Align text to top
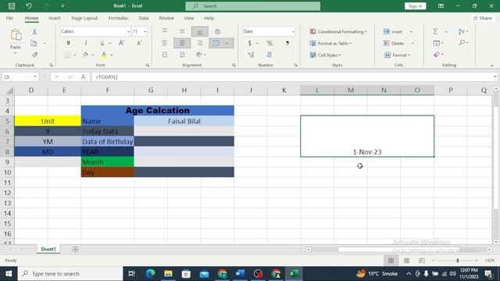 pyautogui.click(x=165, y=31)
